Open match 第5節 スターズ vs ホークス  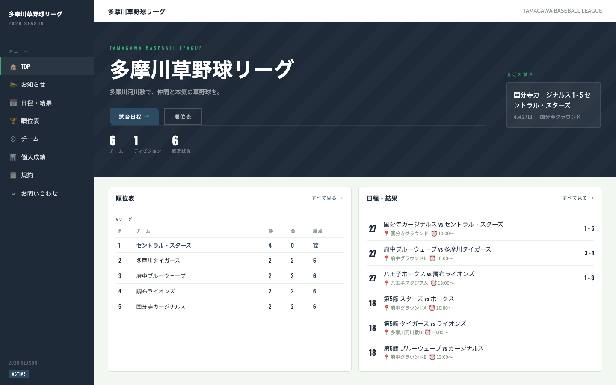coord(480,303)
